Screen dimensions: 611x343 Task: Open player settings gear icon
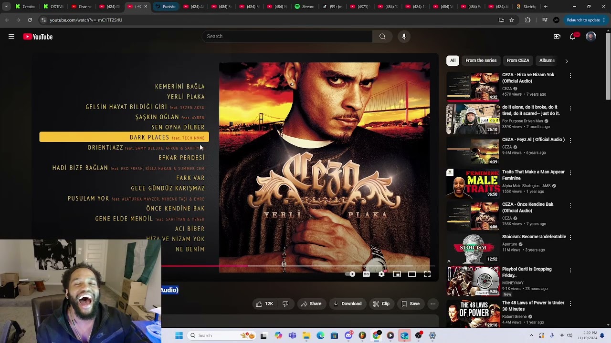[x=381, y=274]
